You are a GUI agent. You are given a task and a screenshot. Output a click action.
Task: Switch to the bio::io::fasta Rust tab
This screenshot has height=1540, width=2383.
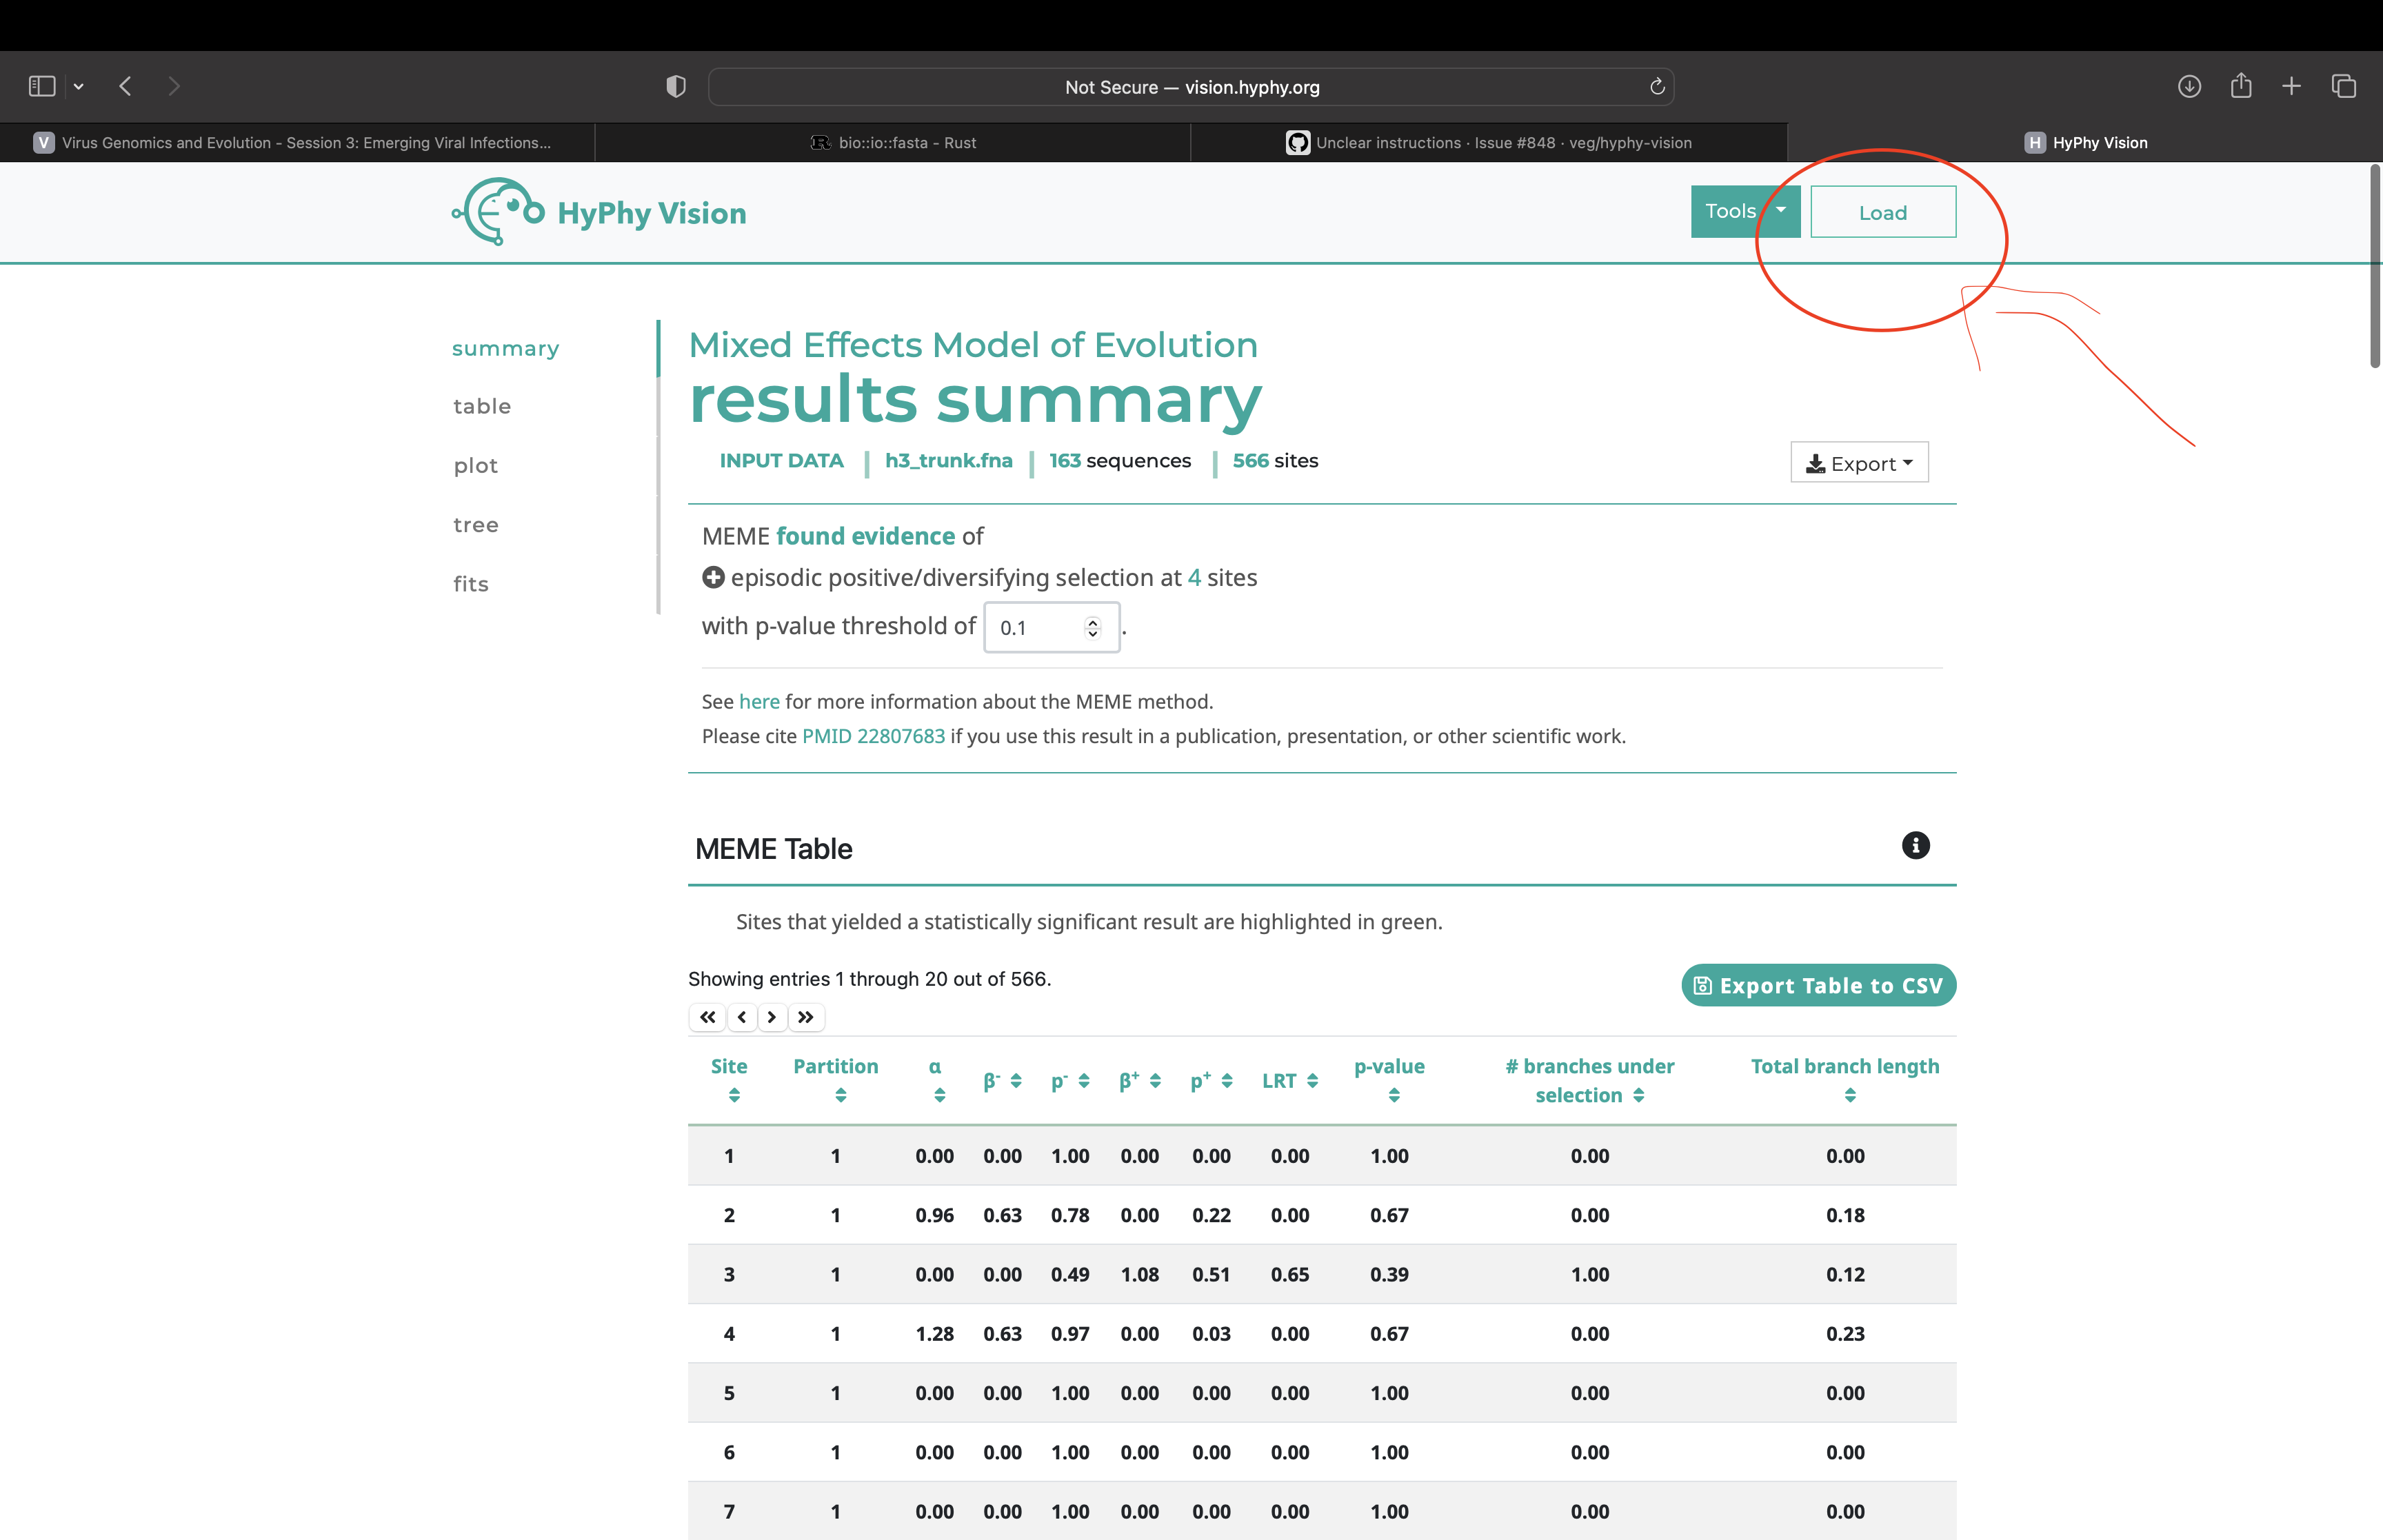point(893,142)
